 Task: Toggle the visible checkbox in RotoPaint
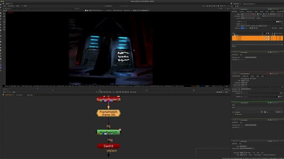(x=272, y=28)
